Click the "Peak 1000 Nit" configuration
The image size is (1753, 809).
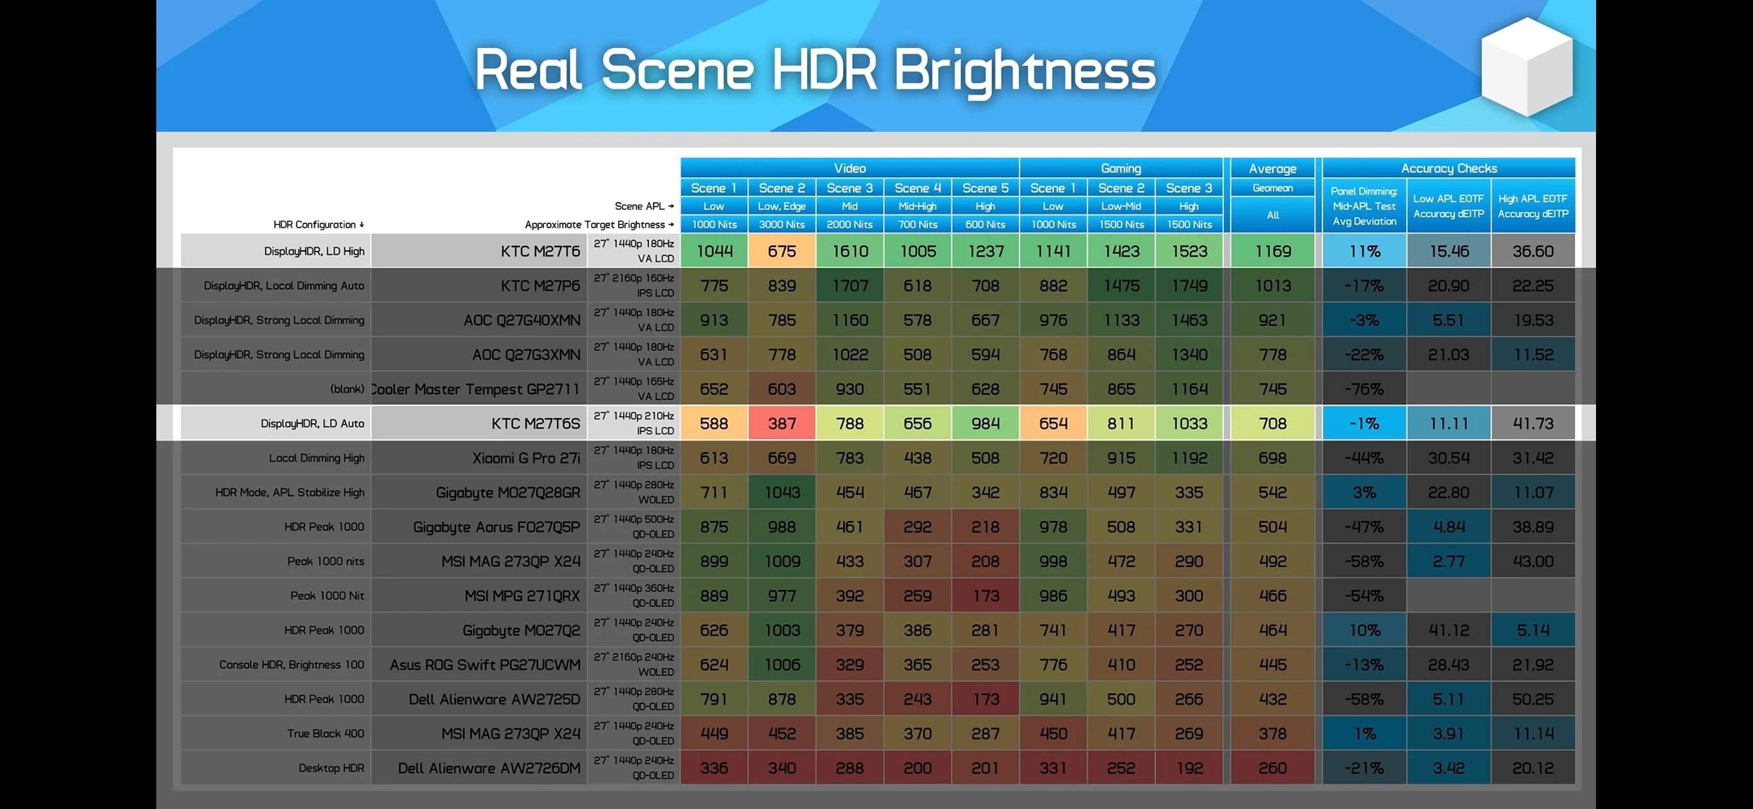pyautogui.click(x=327, y=597)
